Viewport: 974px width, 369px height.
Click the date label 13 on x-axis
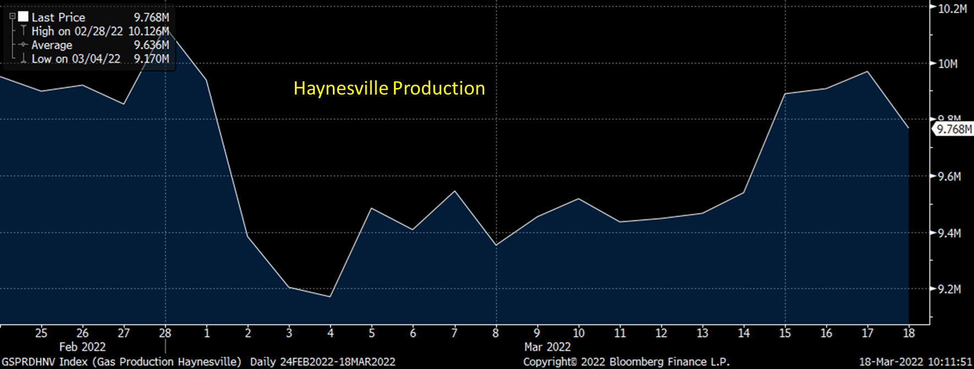pos(703,333)
